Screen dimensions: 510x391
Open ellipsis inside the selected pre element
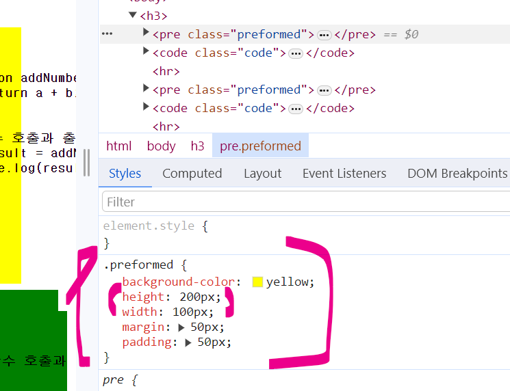tap(324, 35)
